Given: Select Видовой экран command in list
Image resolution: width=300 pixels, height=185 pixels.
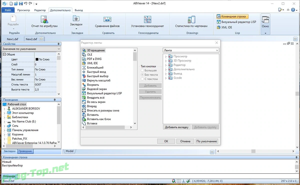Looking at the screenshot, I should pyautogui.click(x=94, y=89).
